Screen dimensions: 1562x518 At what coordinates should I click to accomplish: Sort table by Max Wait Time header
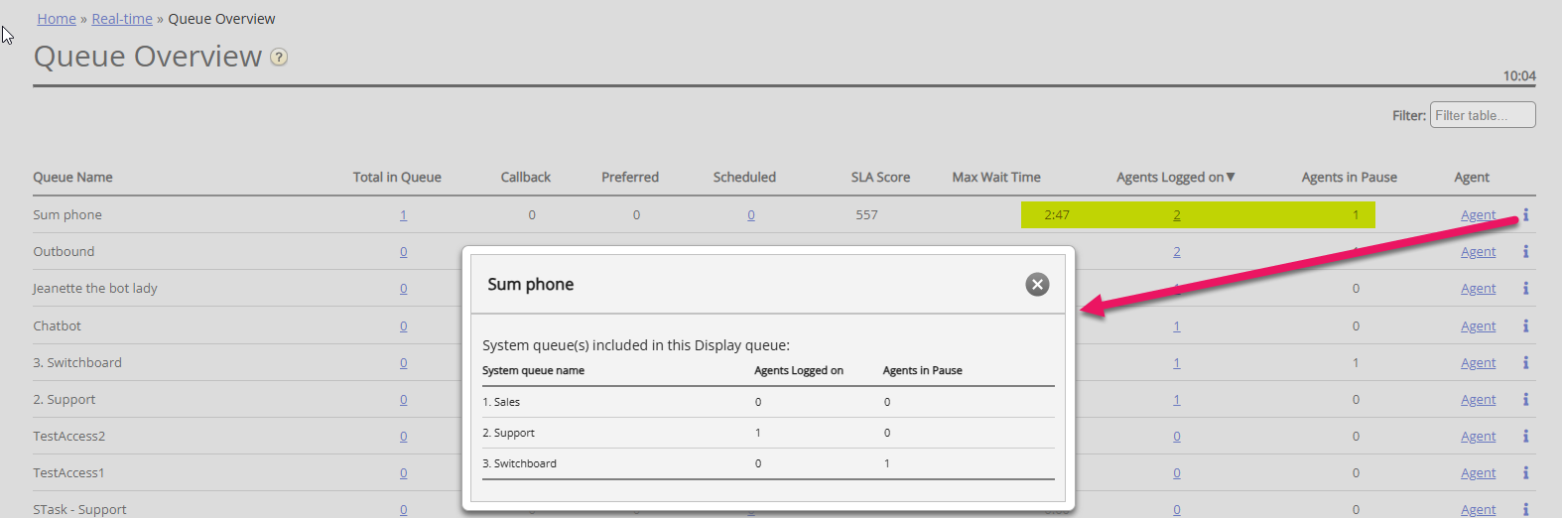996,178
